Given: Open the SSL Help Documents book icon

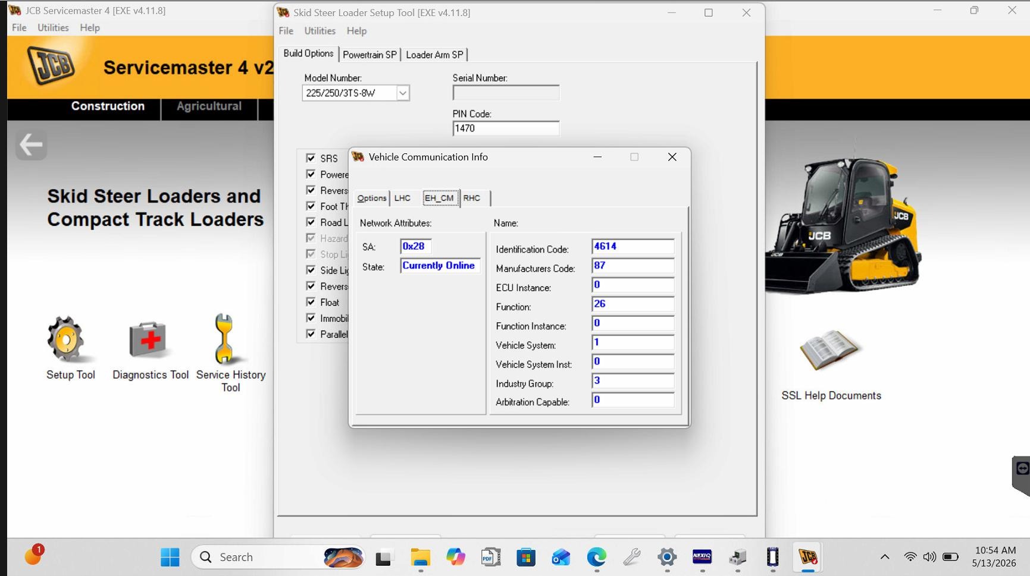Looking at the screenshot, I should point(829,350).
